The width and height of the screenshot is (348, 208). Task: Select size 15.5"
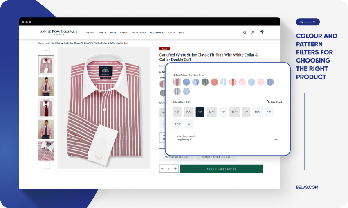189,112
